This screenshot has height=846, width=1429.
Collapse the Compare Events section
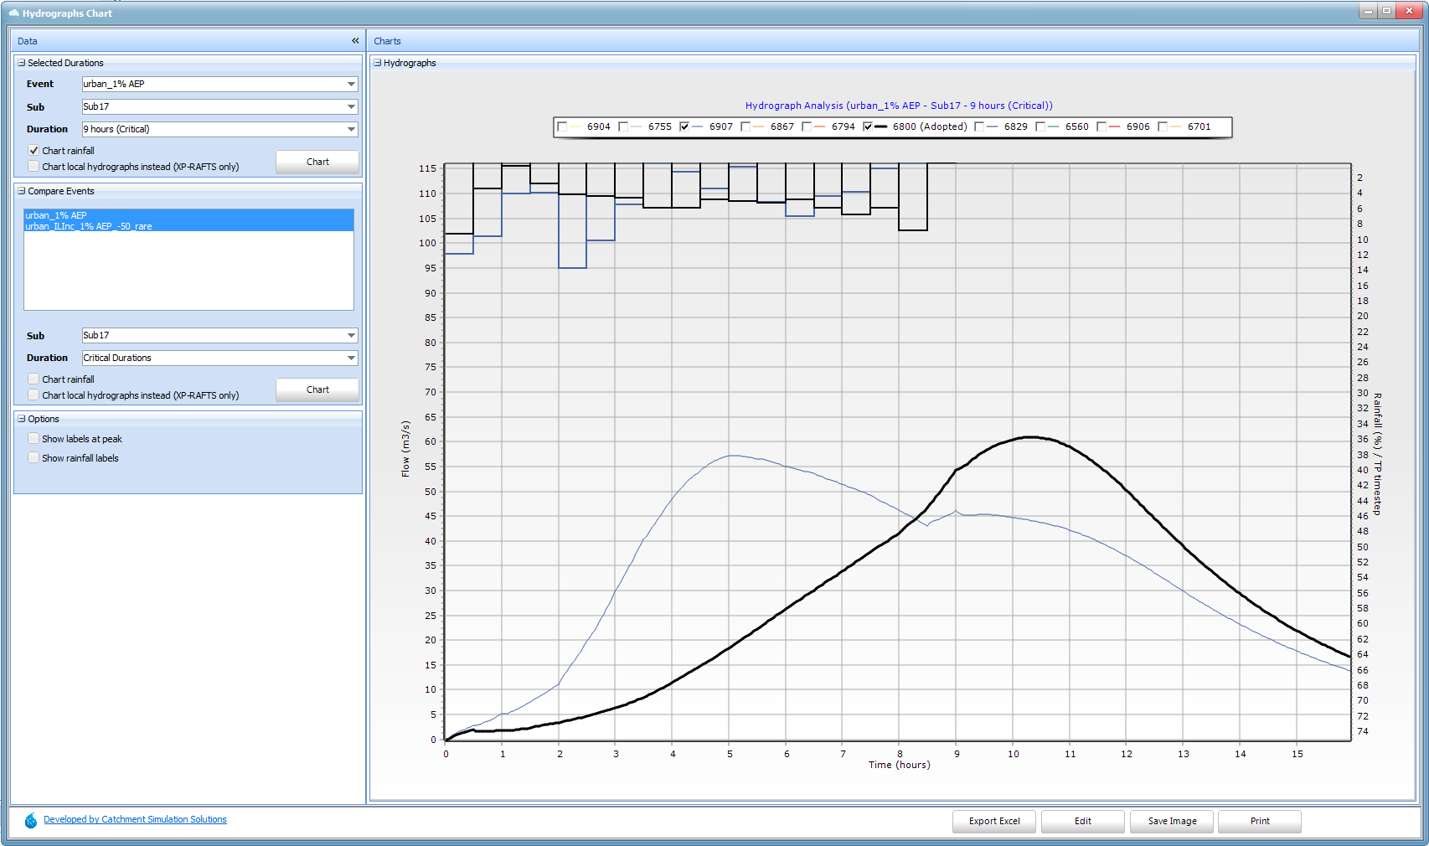(x=22, y=191)
